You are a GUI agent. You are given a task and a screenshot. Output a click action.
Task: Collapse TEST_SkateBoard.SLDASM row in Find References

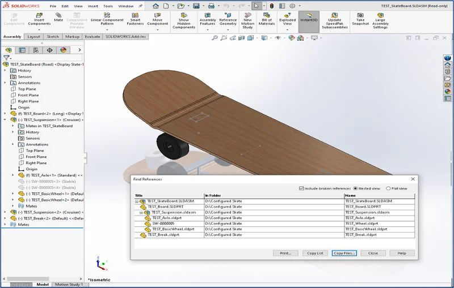(137, 201)
